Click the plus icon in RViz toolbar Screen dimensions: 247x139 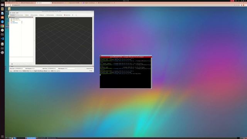tap(73, 15)
